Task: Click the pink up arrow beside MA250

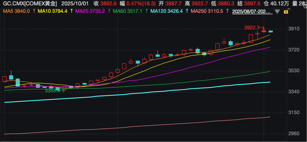Action: pos(228,11)
